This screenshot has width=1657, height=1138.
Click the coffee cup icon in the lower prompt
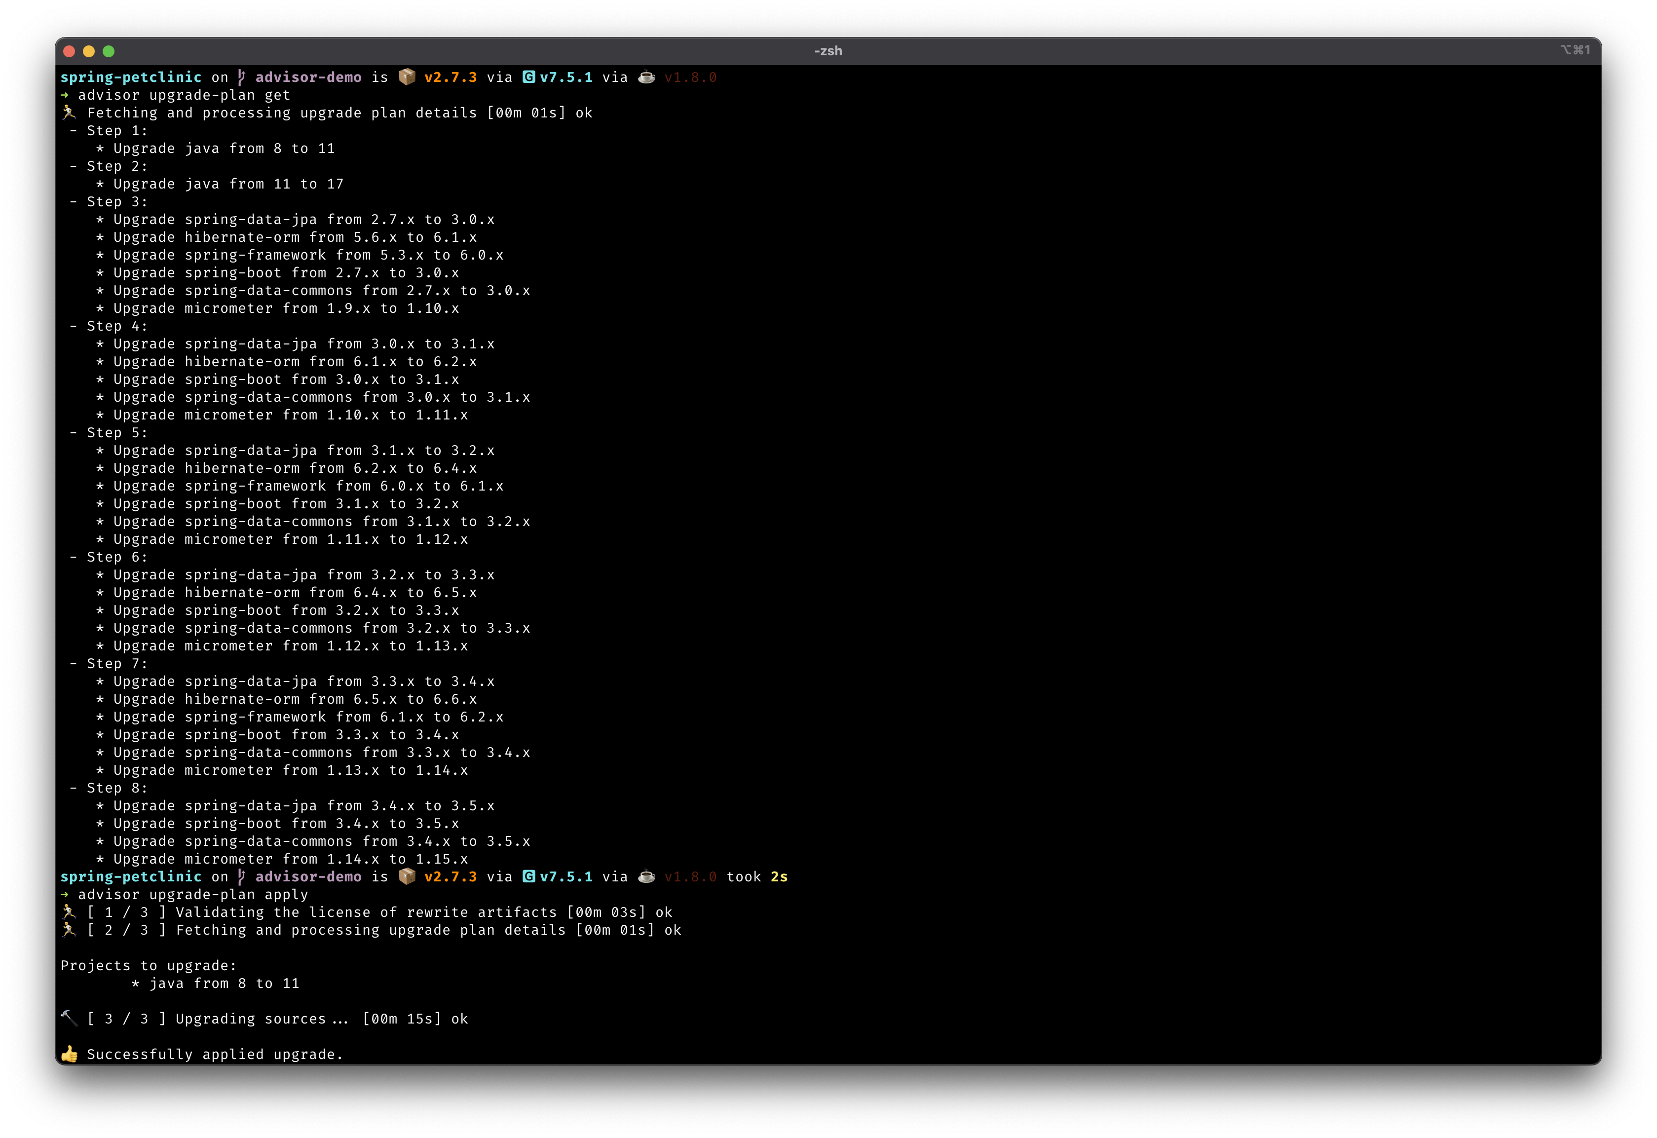point(647,876)
